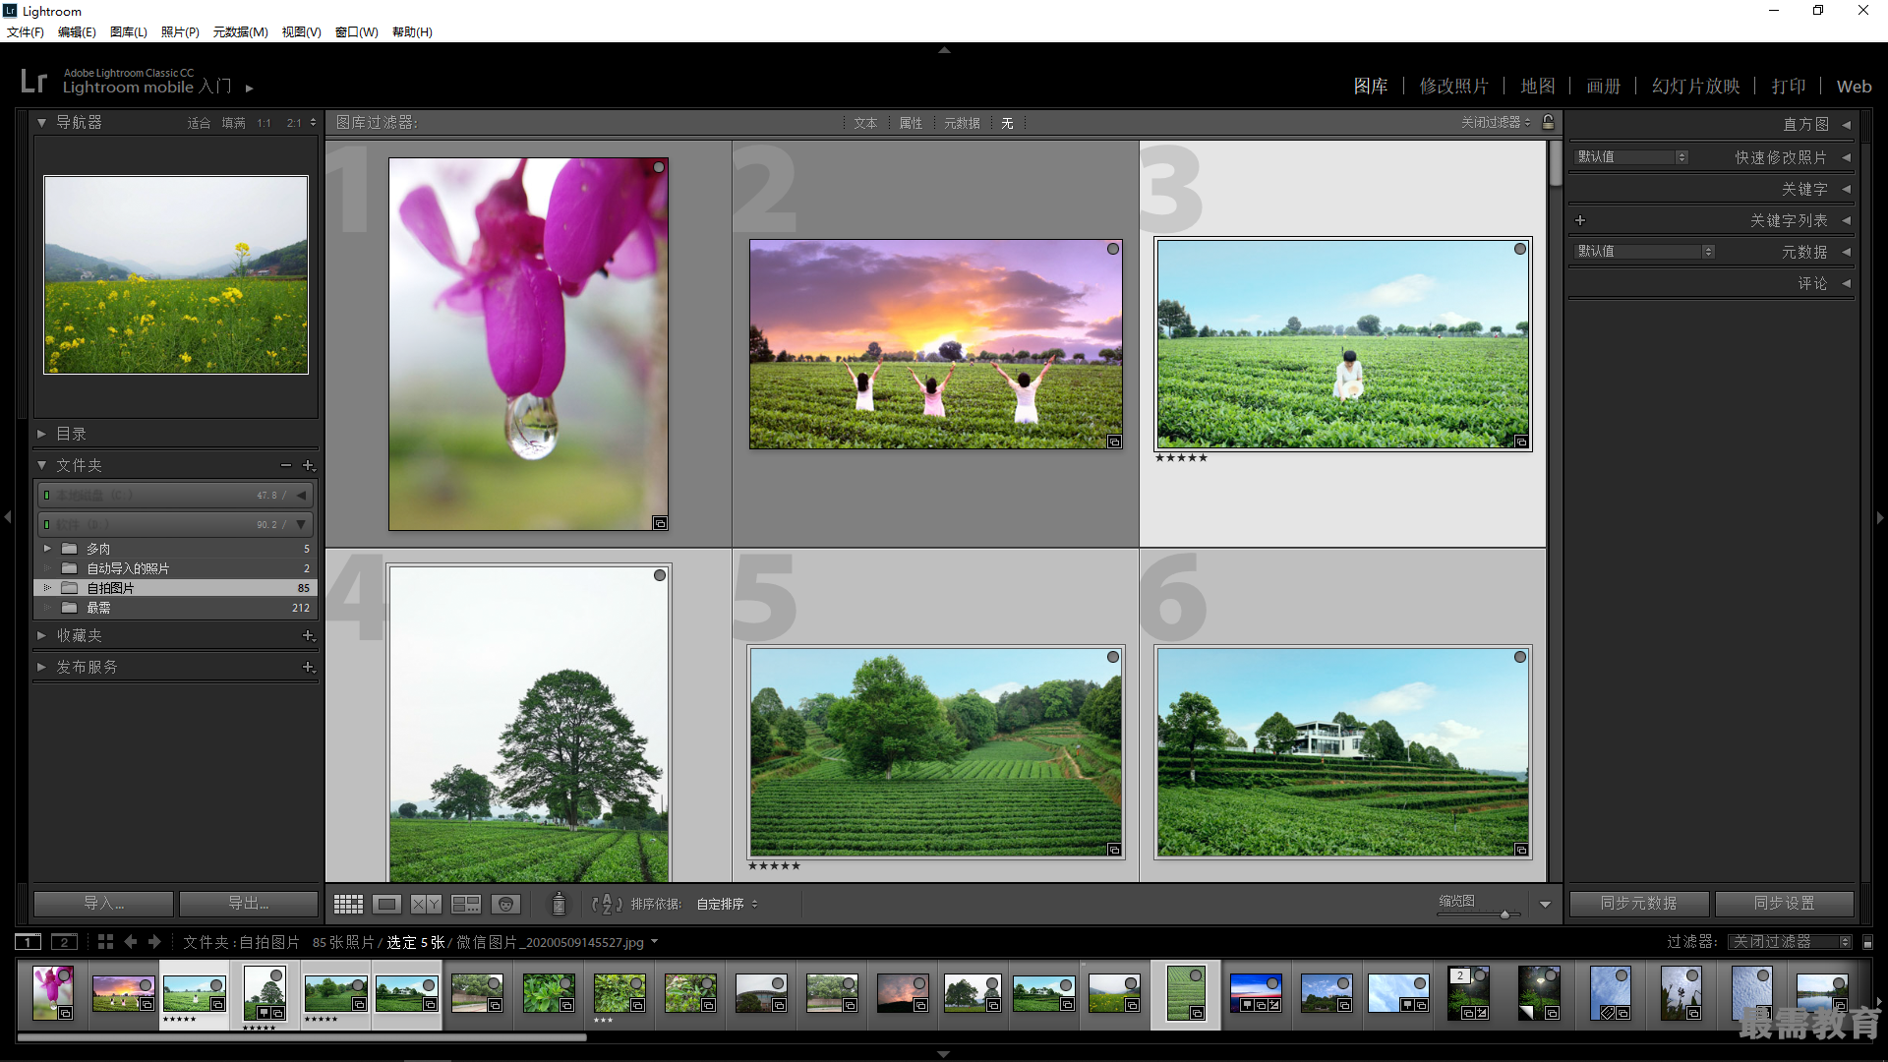The height and width of the screenshot is (1062, 1888).
Task: Open people face view
Action: tap(505, 904)
